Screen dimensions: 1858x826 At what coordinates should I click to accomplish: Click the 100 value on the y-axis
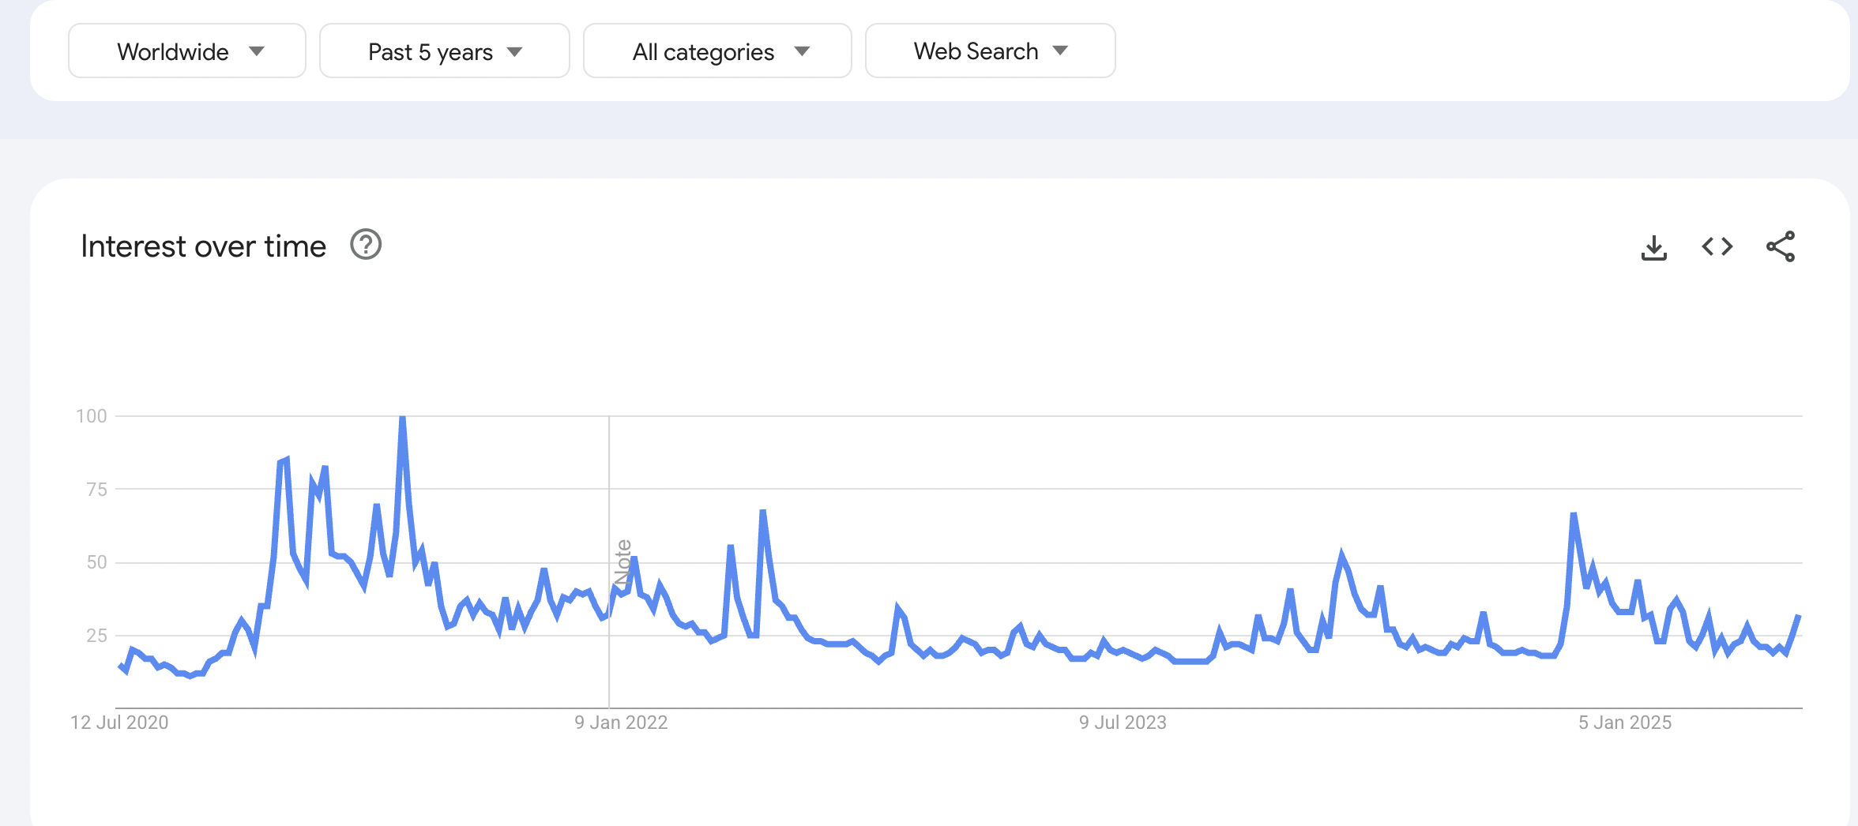92,416
